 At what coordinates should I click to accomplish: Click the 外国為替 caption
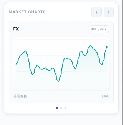point(20,96)
